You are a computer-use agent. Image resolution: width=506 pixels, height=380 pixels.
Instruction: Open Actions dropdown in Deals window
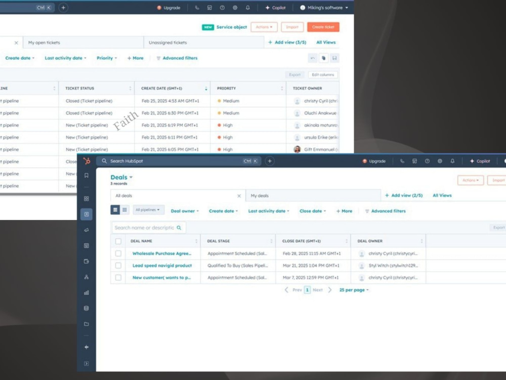471,180
